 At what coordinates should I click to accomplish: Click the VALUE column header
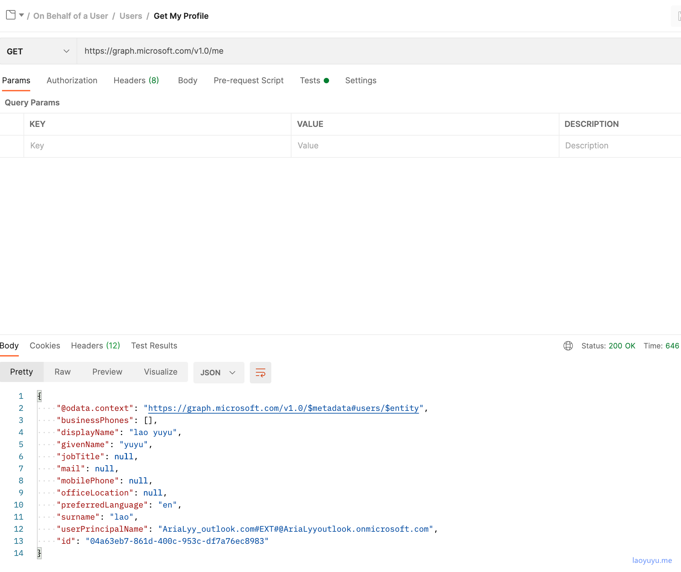click(310, 124)
